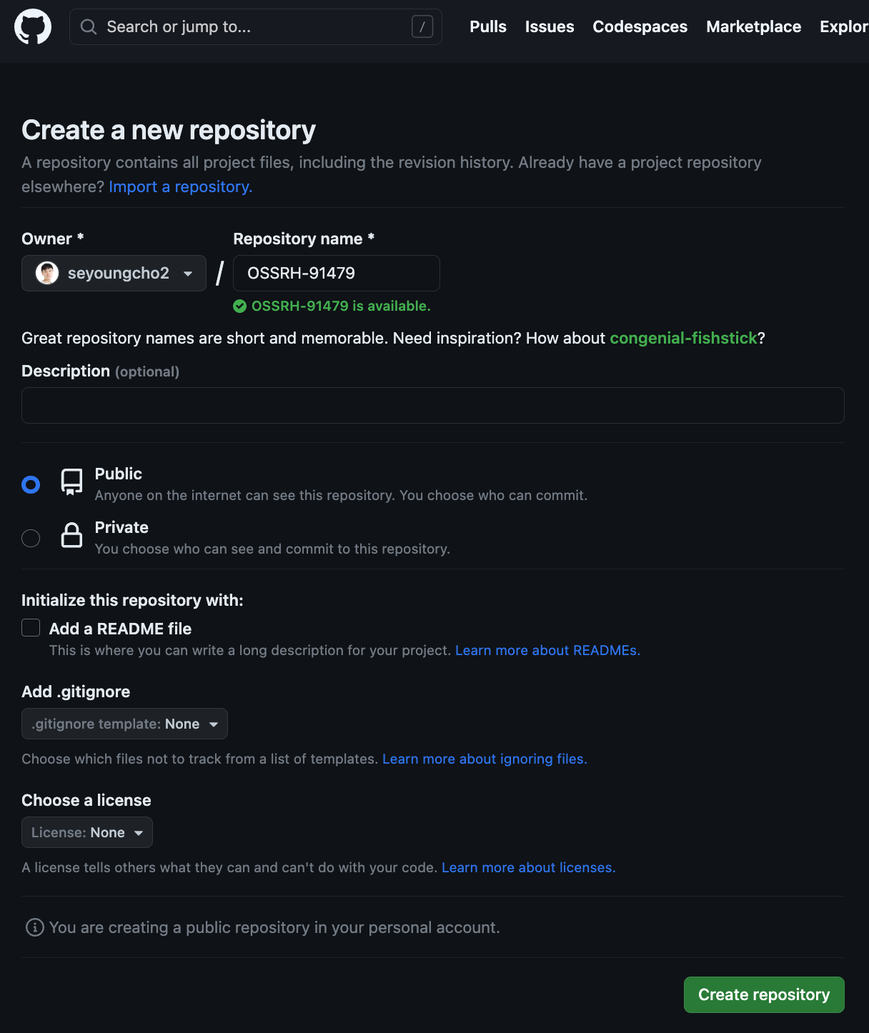This screenshot has height=1033, width=869.
Task: Open the License None dropdown
Action: click(87, 832)
